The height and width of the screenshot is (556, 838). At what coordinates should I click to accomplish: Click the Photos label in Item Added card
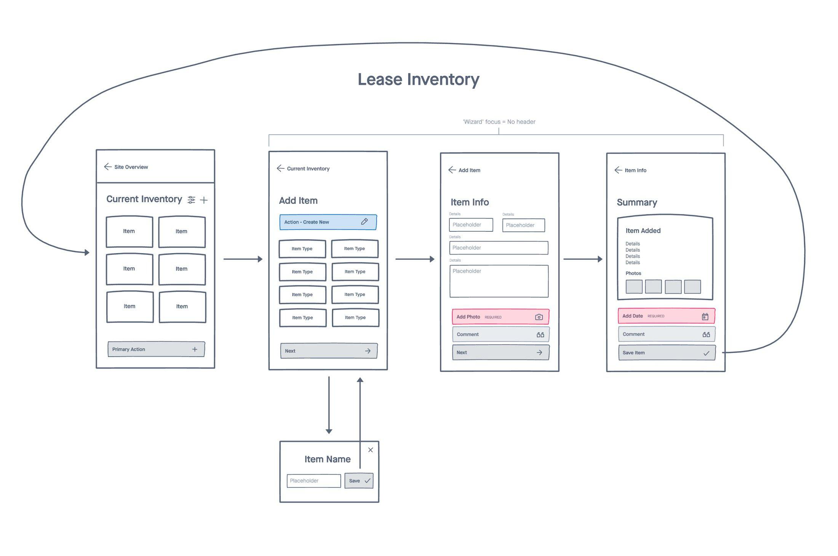pos(633,273)
